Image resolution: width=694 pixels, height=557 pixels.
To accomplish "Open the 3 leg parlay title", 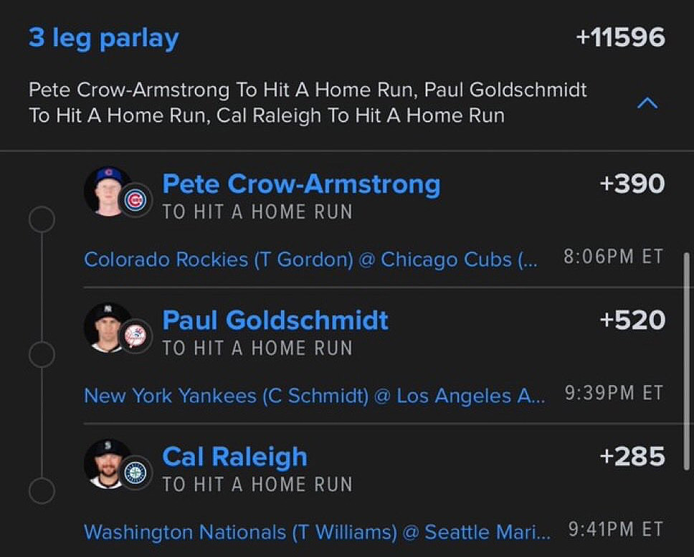I will tap(104, 38).
